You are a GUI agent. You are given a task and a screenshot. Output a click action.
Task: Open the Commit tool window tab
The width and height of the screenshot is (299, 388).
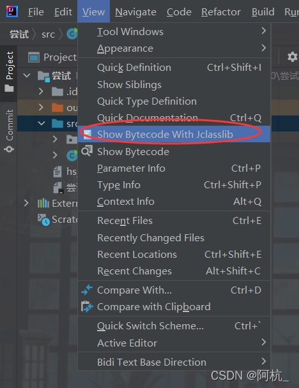tap(9, 130)
